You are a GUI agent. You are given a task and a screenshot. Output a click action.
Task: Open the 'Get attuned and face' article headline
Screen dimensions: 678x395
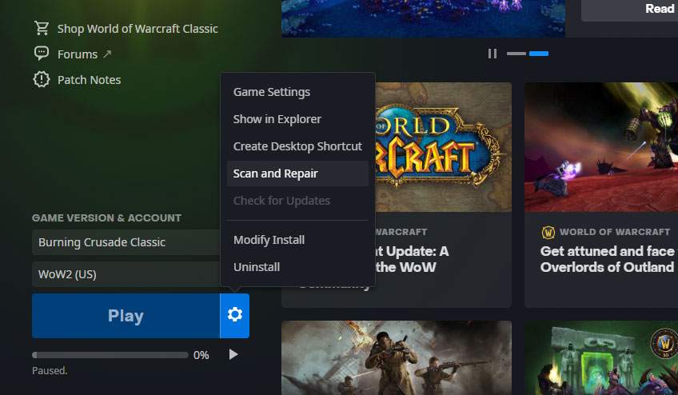click(x=607, y=259)
